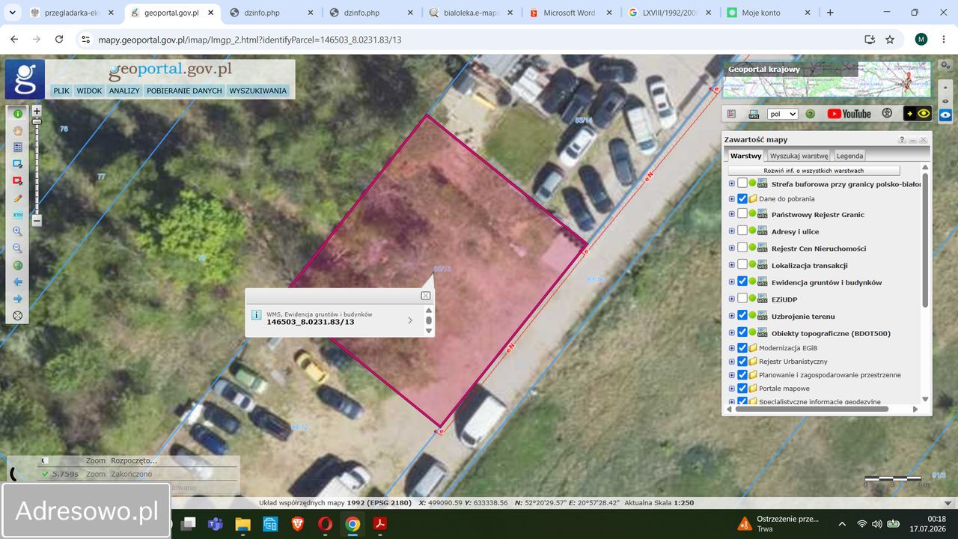Disable Ewidencja gruntów i budynków layer

coord(742,281)
